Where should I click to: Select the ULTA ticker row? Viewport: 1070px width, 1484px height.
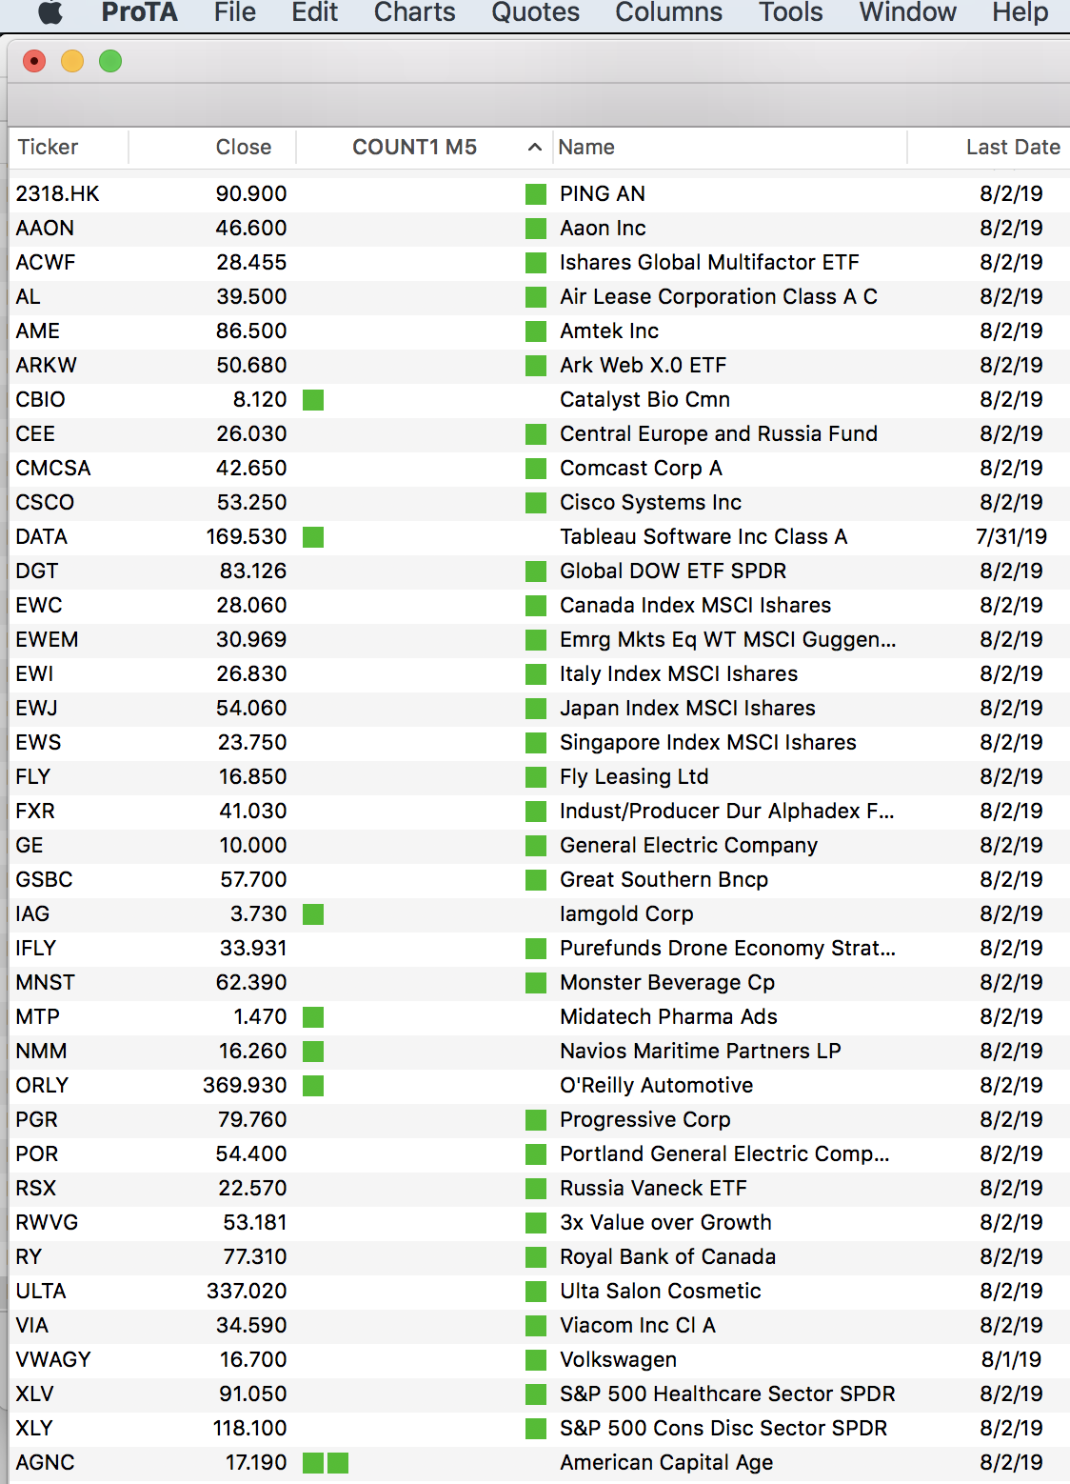(41, 1291)
